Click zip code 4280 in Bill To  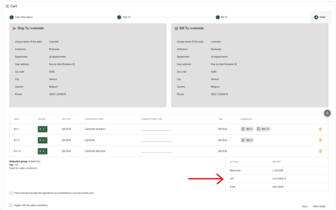214,72
